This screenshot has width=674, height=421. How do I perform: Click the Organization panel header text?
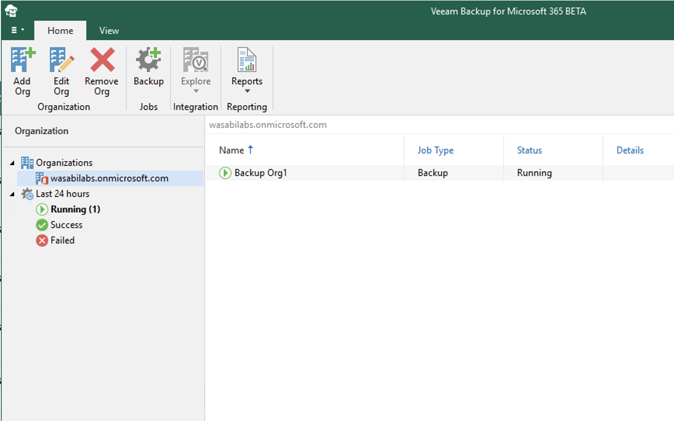42,131
